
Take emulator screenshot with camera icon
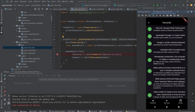pos(167,15)
